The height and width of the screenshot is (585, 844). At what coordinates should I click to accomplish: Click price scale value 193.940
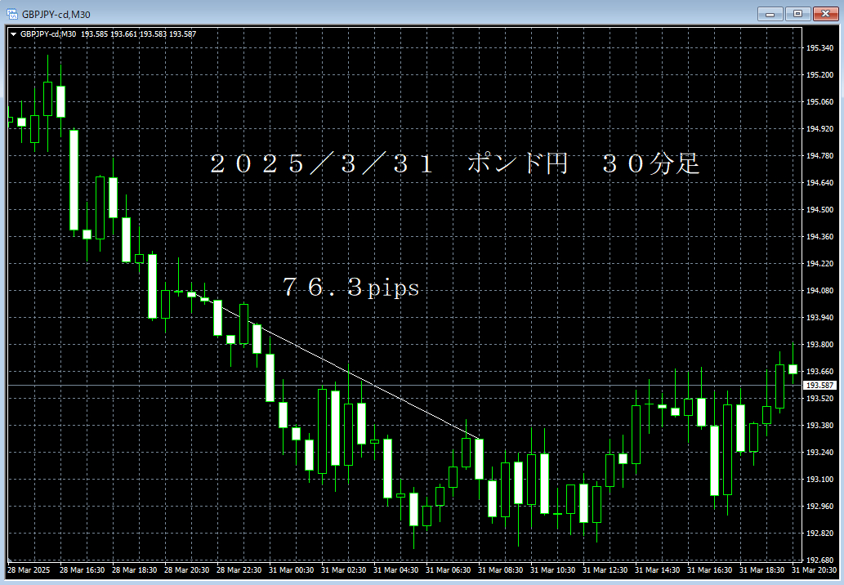(819, 318)
